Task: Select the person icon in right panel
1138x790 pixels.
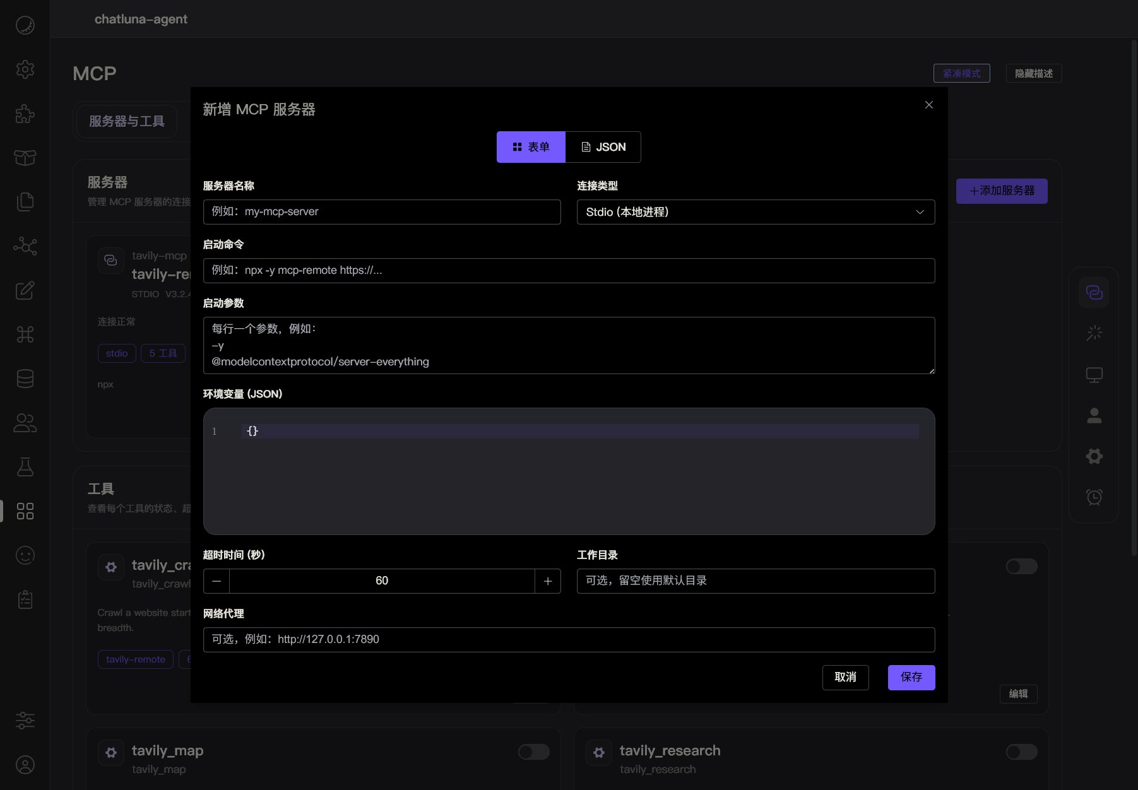Action: (1094, 415)
